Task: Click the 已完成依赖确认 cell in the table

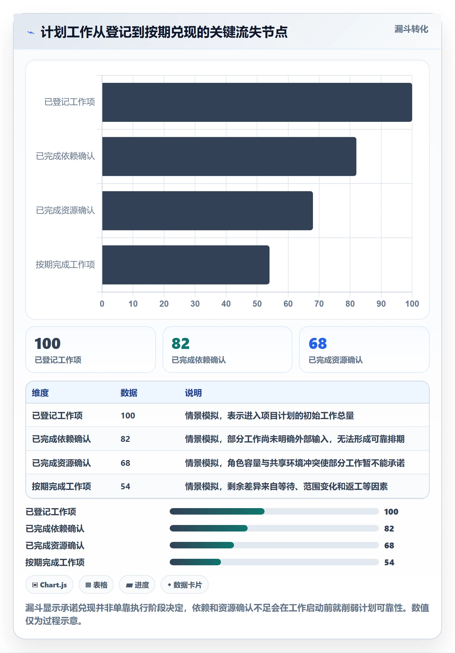Action: tap(61, 439)
